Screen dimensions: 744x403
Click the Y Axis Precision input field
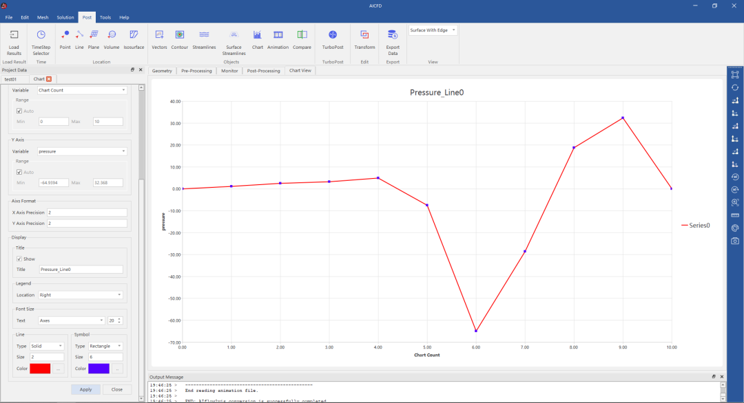coord(87,223)
